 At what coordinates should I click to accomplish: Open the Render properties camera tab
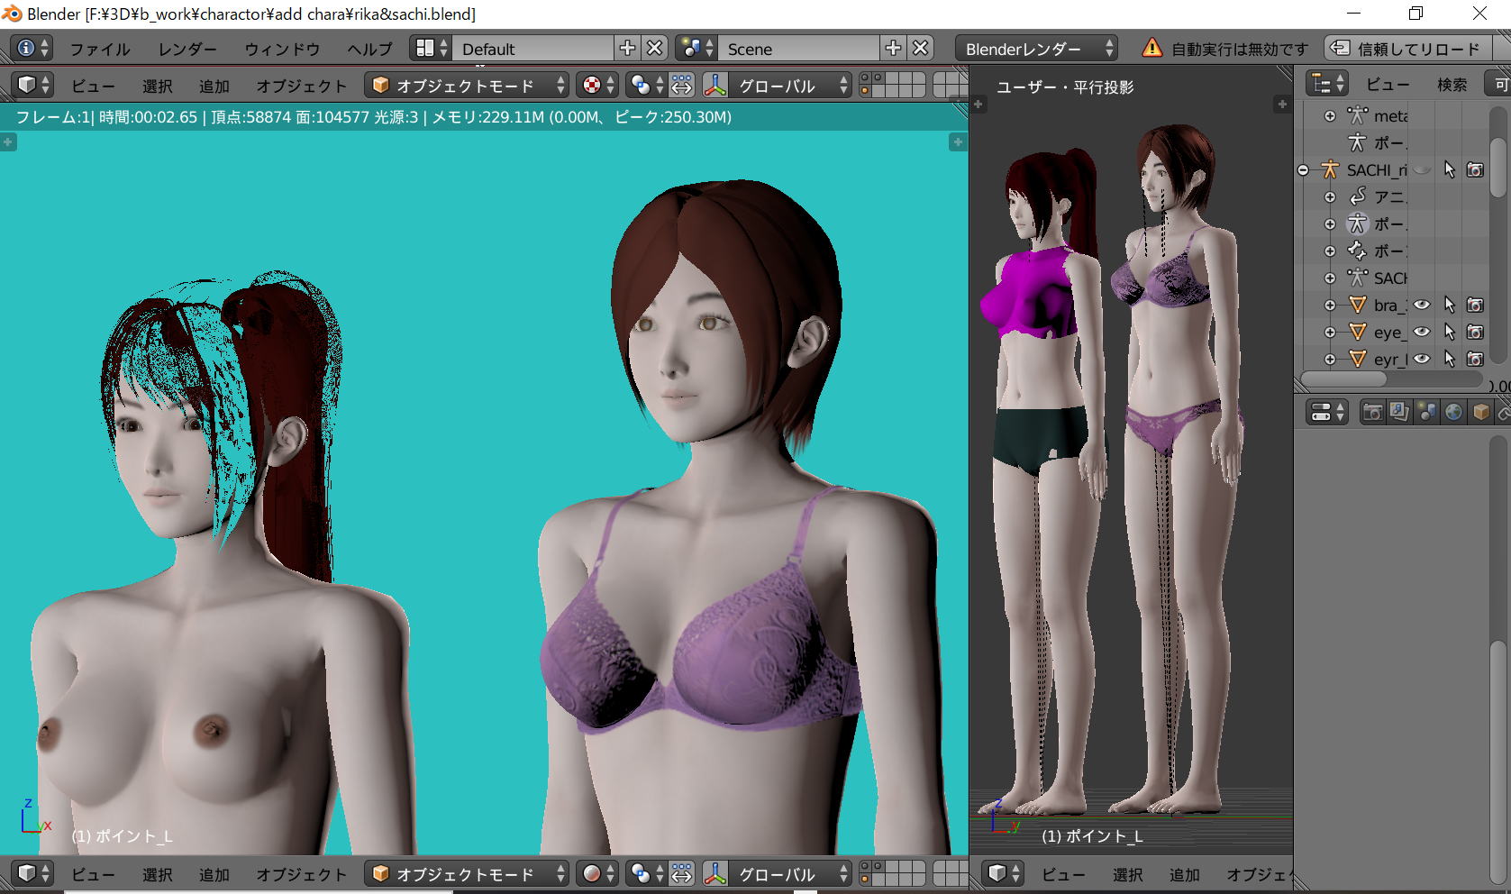click(x=1372, y=413)
